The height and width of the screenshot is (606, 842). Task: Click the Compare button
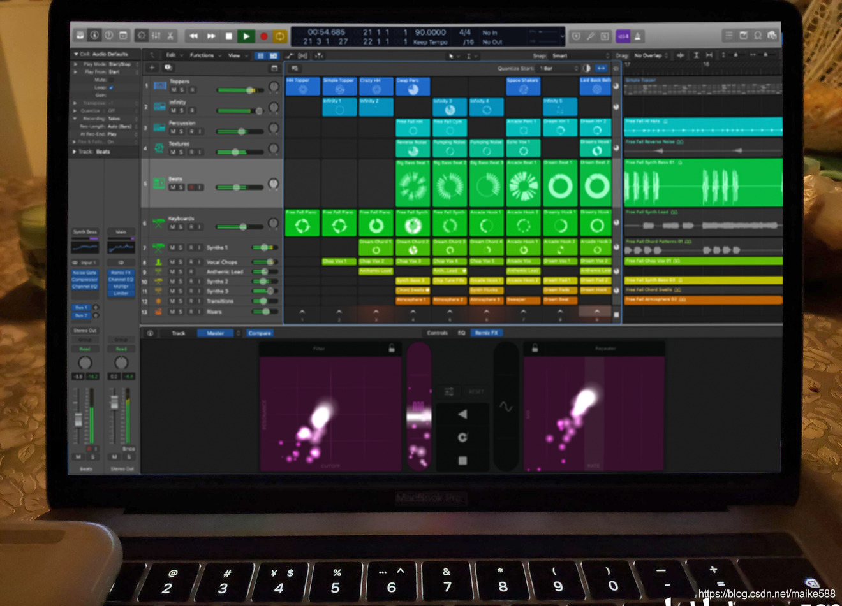[x=260, y=333]
